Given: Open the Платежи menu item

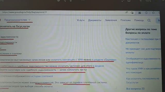Looking at the screenshot, I should pos(126,20).
